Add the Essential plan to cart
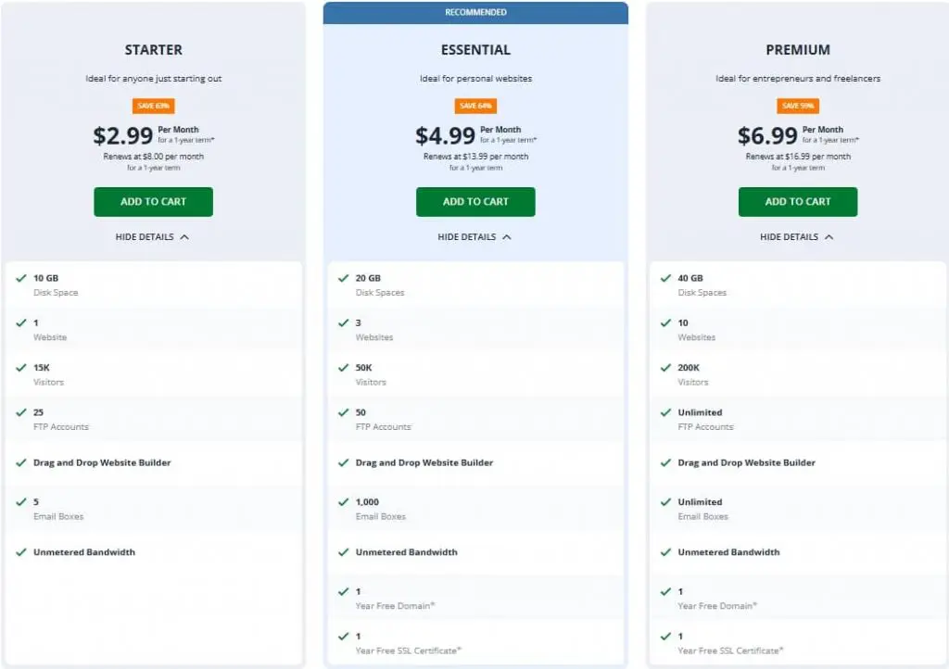949x669 pixels. coord(475,201)
